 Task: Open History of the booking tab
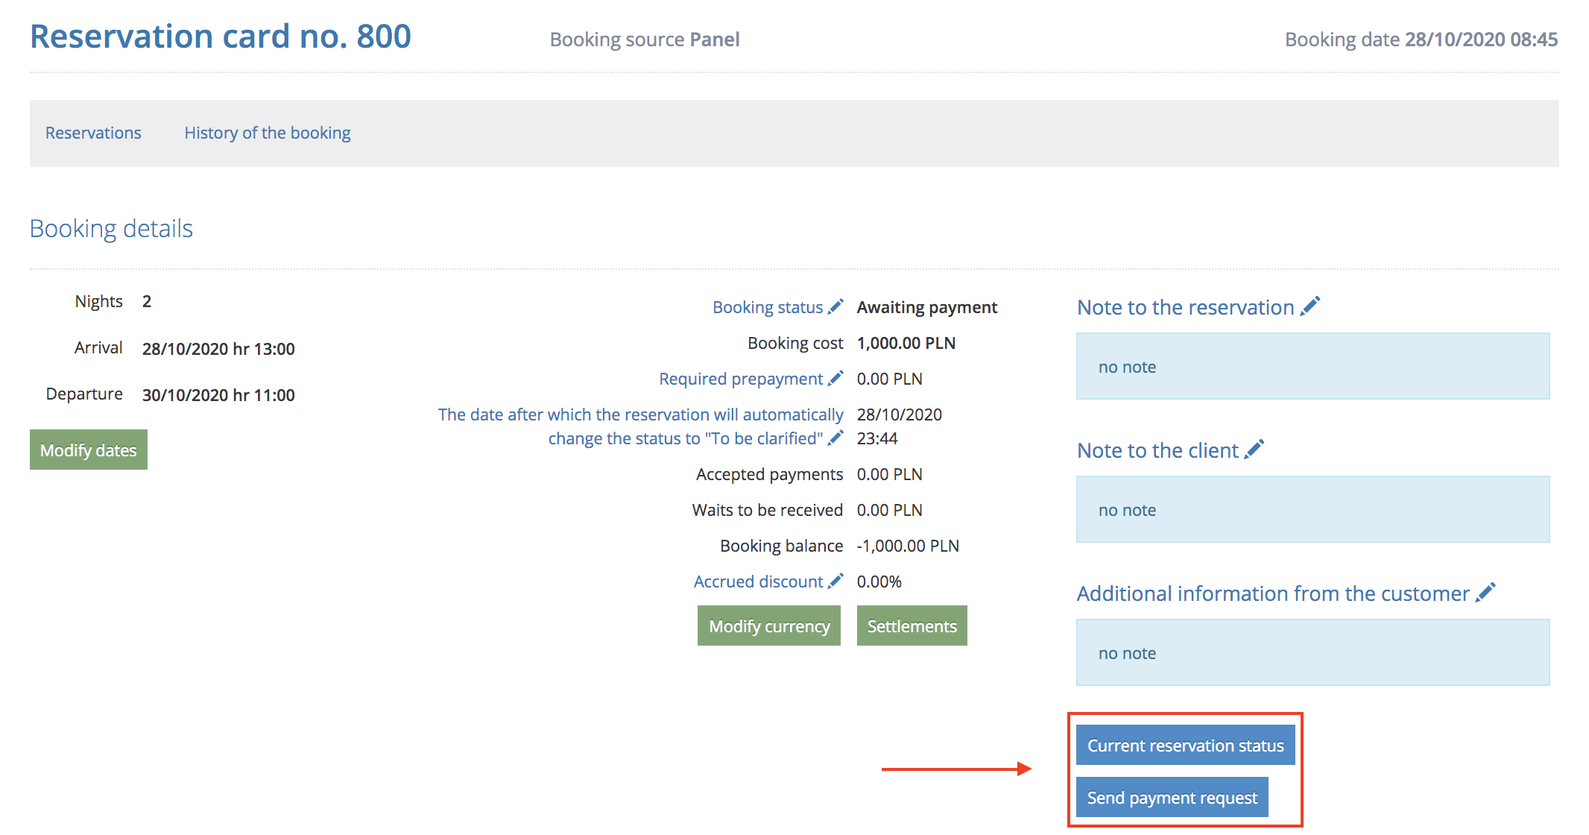click(267, 133)
